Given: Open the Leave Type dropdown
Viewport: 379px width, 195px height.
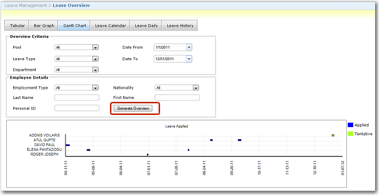Looking at the screenshot, I should [95, 59].
